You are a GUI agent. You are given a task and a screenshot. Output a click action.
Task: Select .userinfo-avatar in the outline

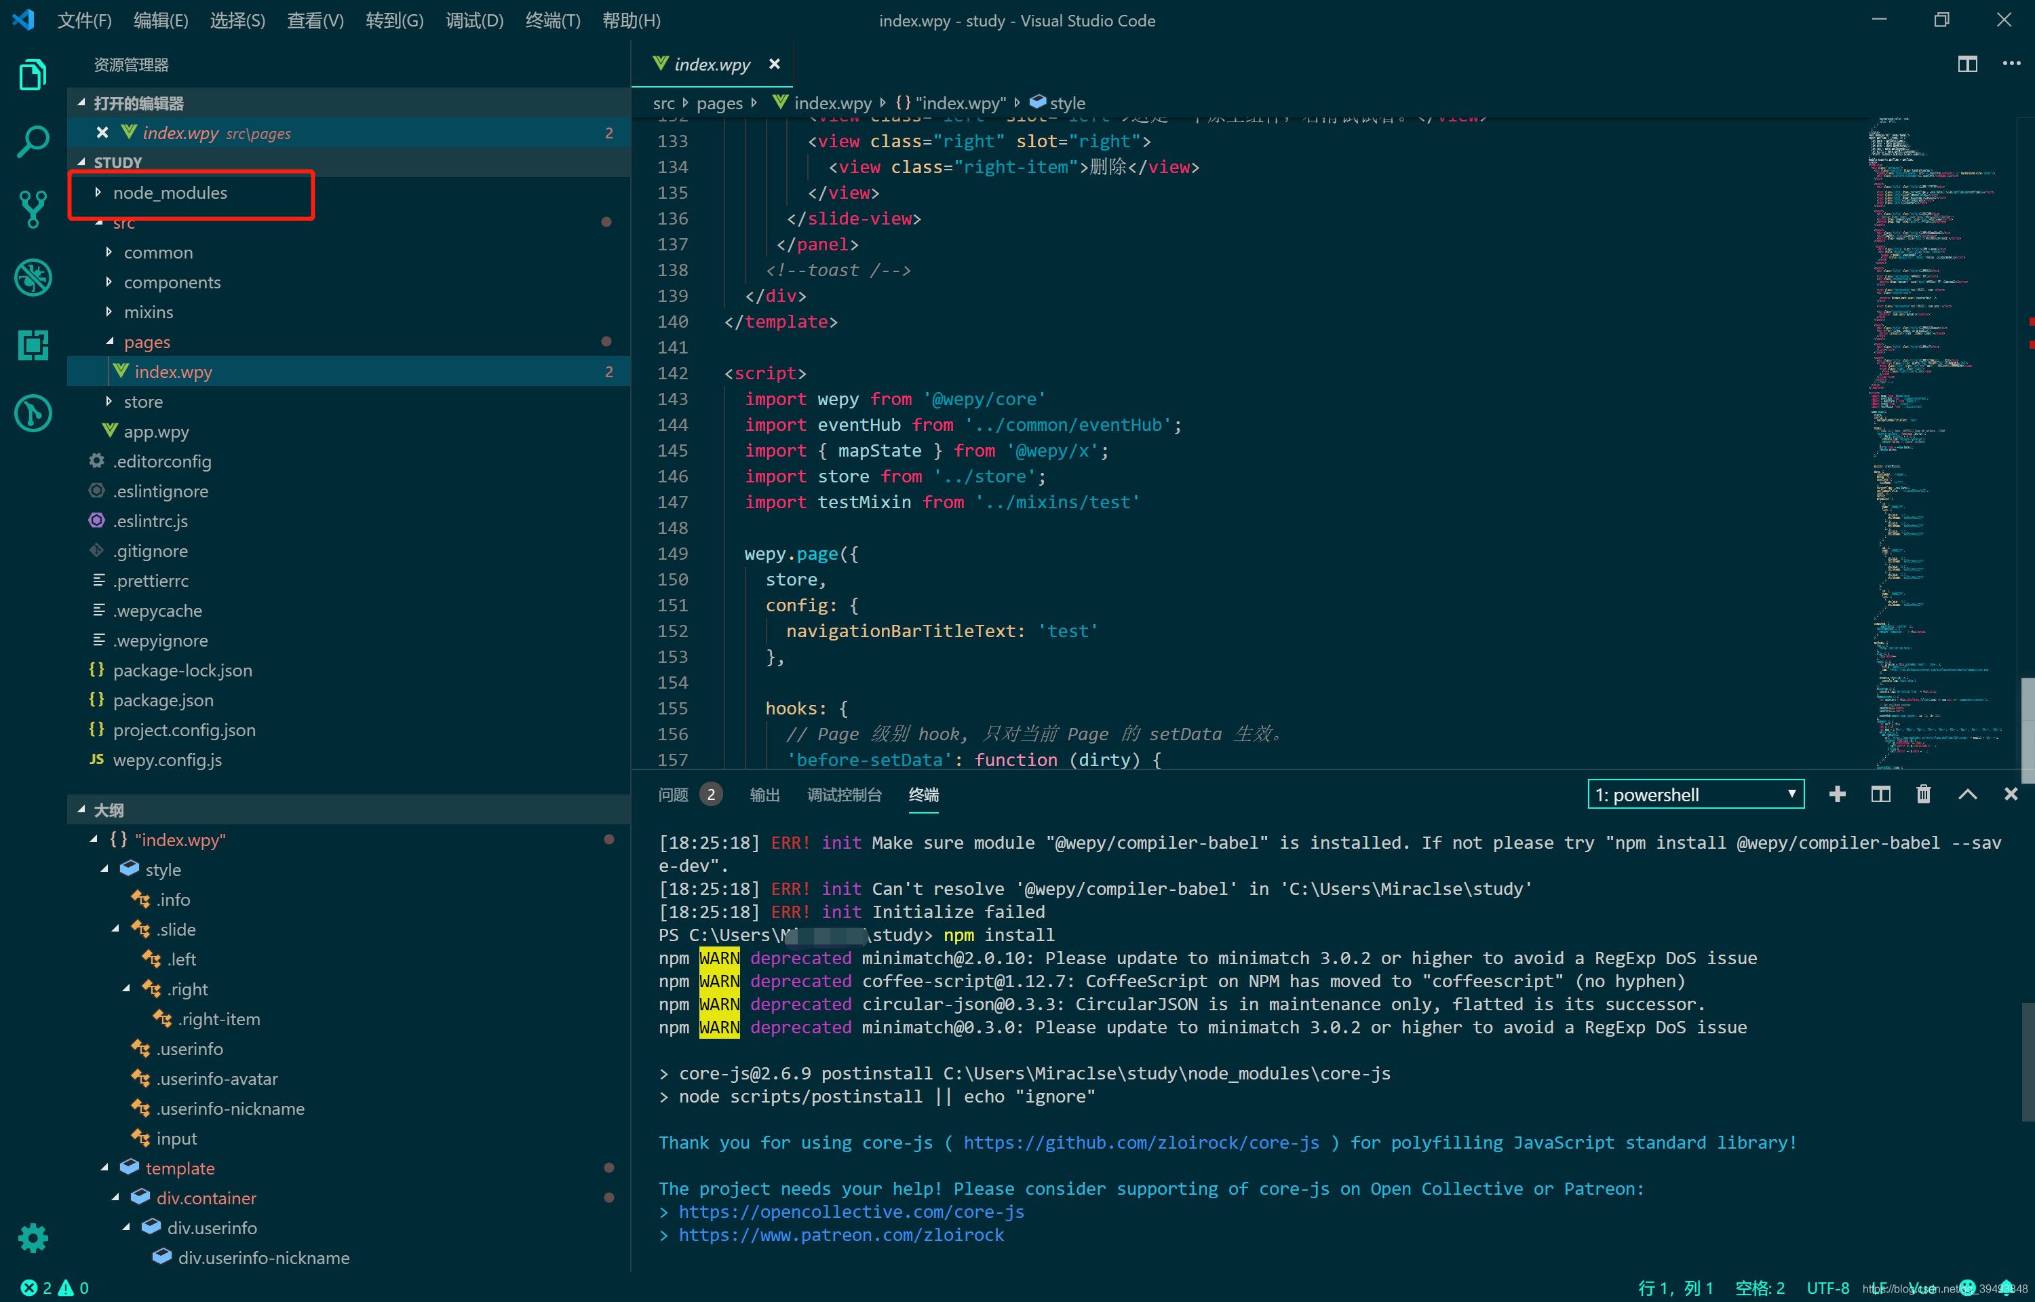pyautogui.click(x=348, y=1079)
